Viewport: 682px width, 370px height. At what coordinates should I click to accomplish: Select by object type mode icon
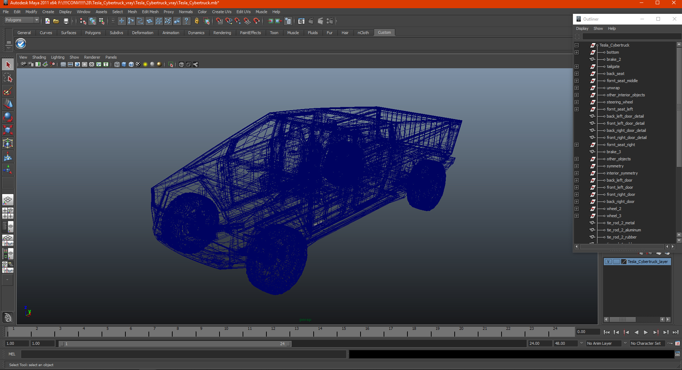(92, 21)
